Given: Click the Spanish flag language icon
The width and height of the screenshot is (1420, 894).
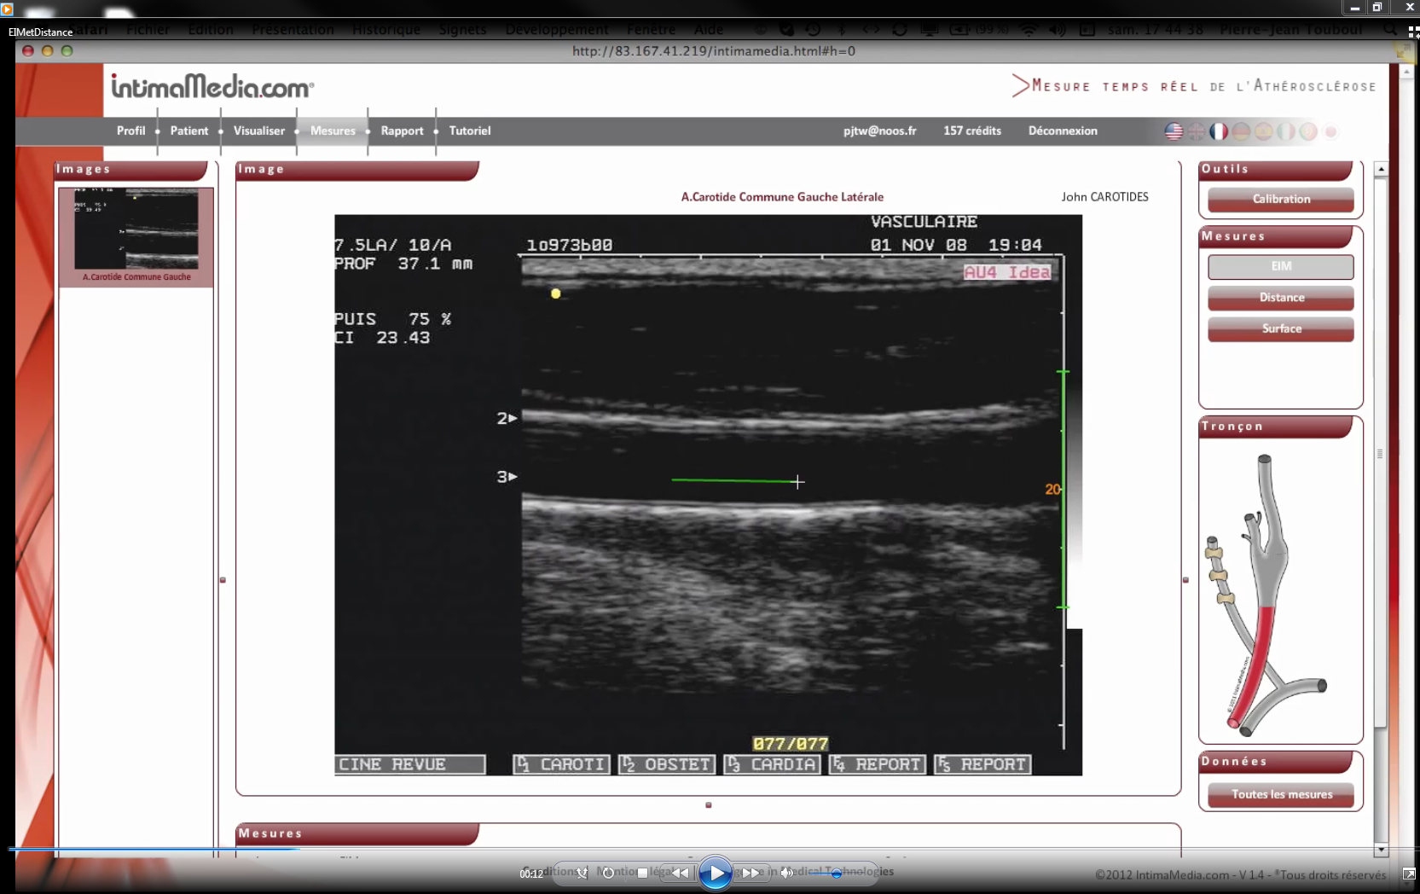Looking at the screenshot, I should coord(1263,131).
